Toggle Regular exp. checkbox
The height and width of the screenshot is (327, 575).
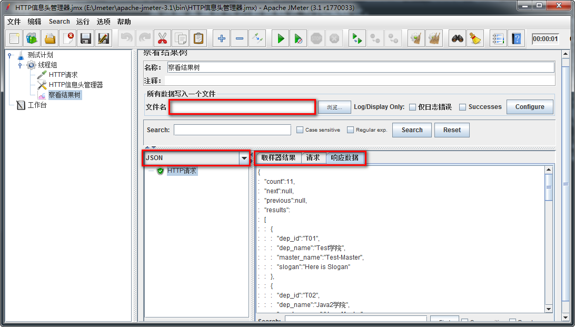click(350, 130)
